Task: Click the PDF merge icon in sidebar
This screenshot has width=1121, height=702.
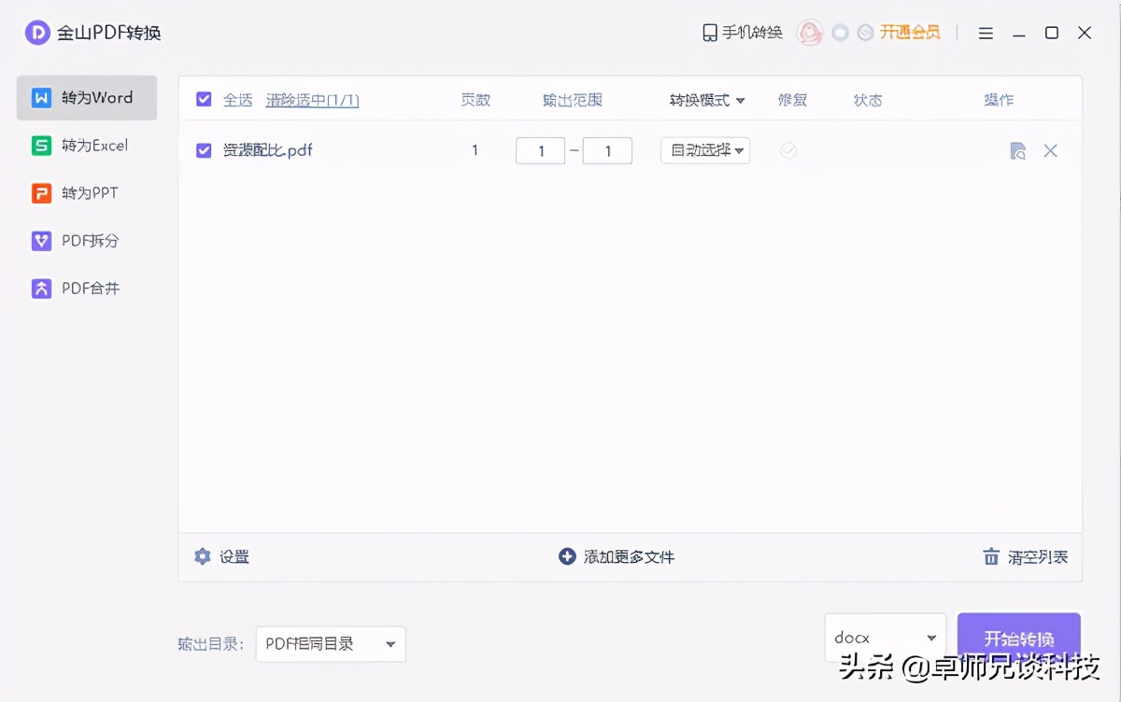Action: pos(41,288)
